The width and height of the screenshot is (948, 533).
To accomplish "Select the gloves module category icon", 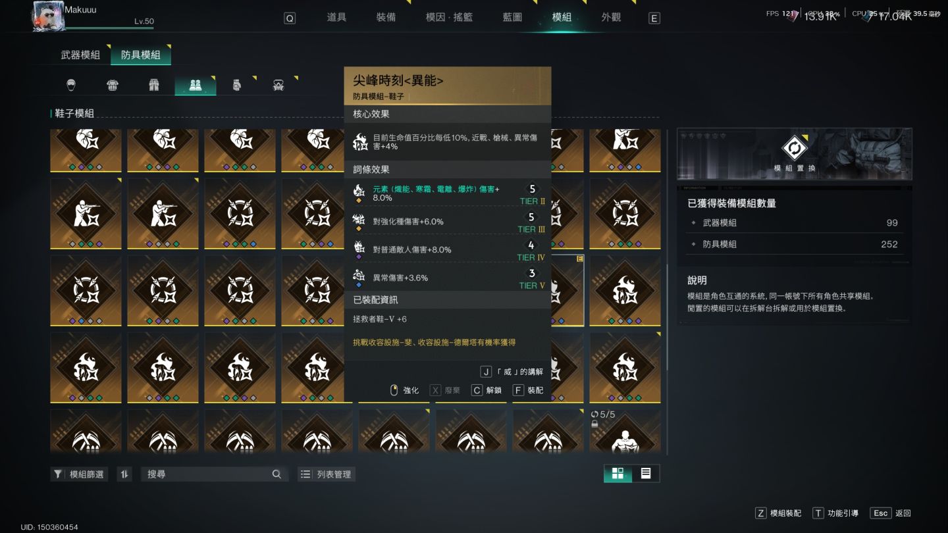I will tap(236, 85).
